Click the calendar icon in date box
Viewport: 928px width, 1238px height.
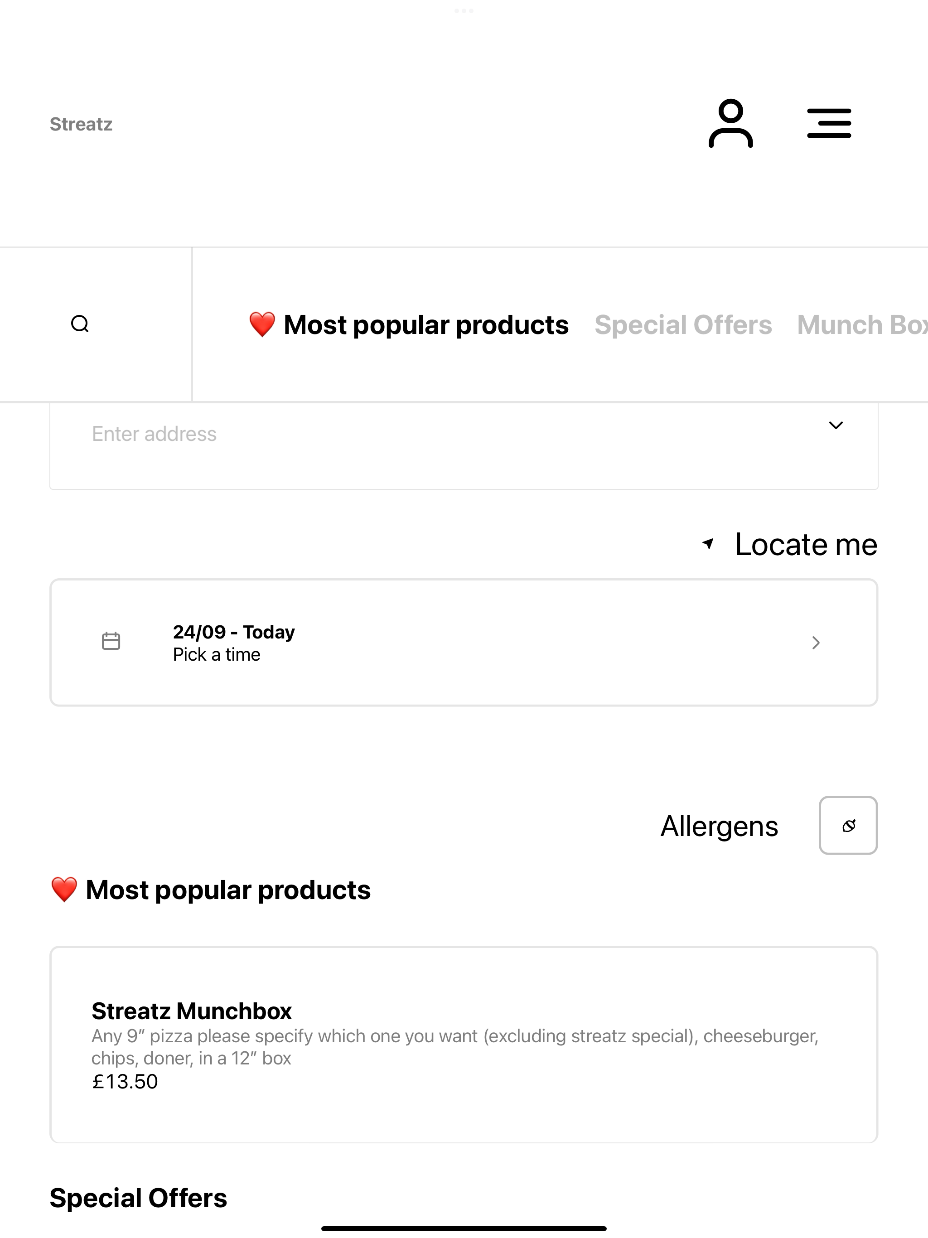111,641
